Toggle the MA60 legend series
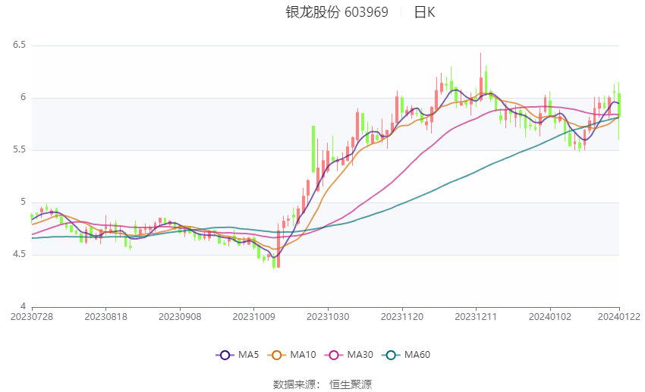 click(406, 355)
